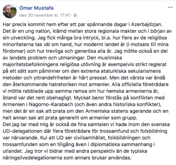The height and width of the screenshot is (165, 176).
Task: Open Omar Mustafa's profile picture
Action: 10,11
